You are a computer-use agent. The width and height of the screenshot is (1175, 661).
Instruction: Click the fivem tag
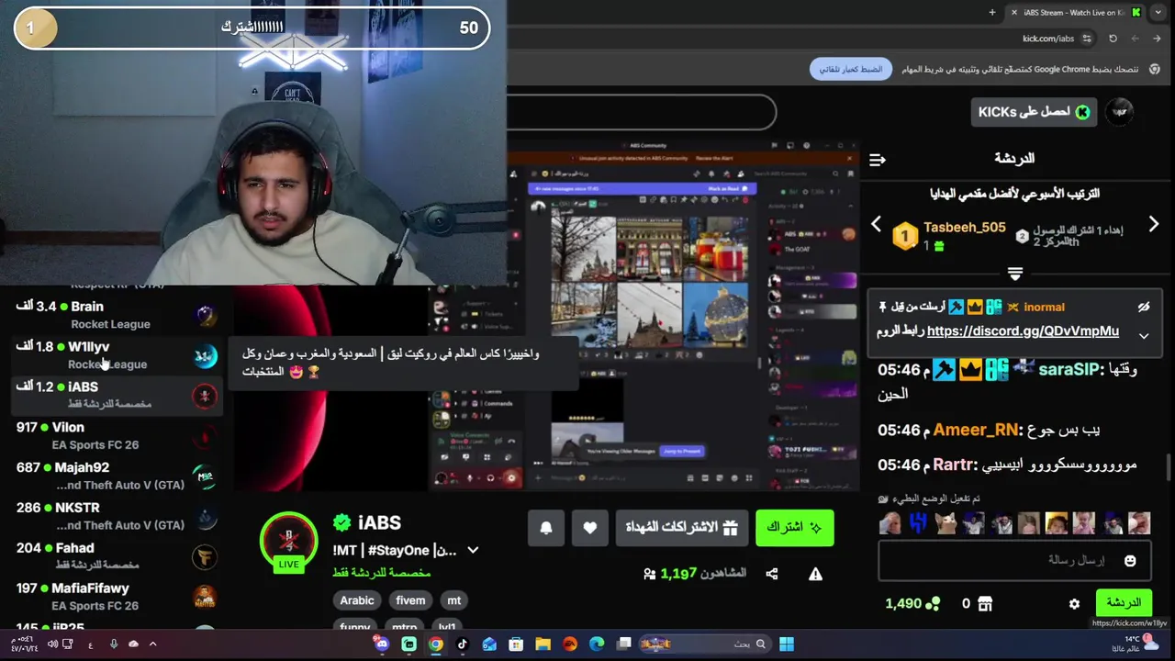tap(410, 600)
